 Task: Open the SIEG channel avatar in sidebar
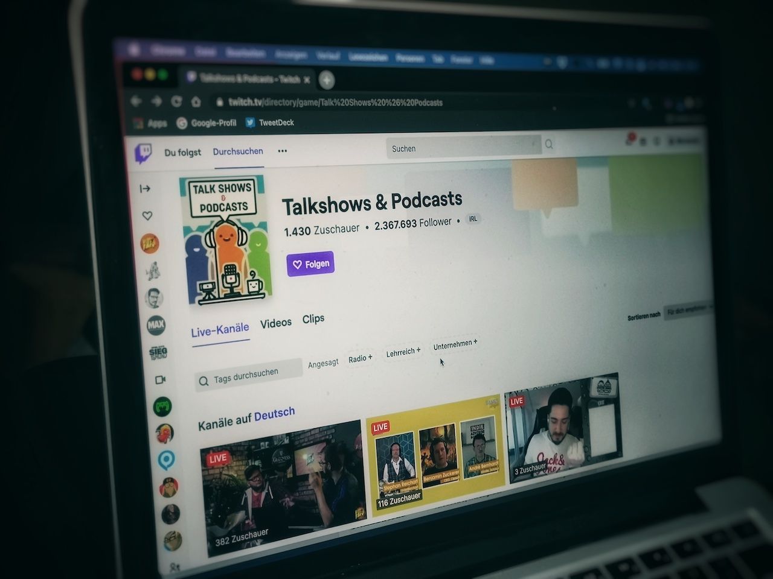(x=158, y=352)
